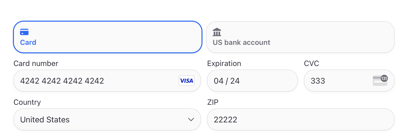Focus the Card number field
This screenshot has width=407, height=138.
point(107,81)
